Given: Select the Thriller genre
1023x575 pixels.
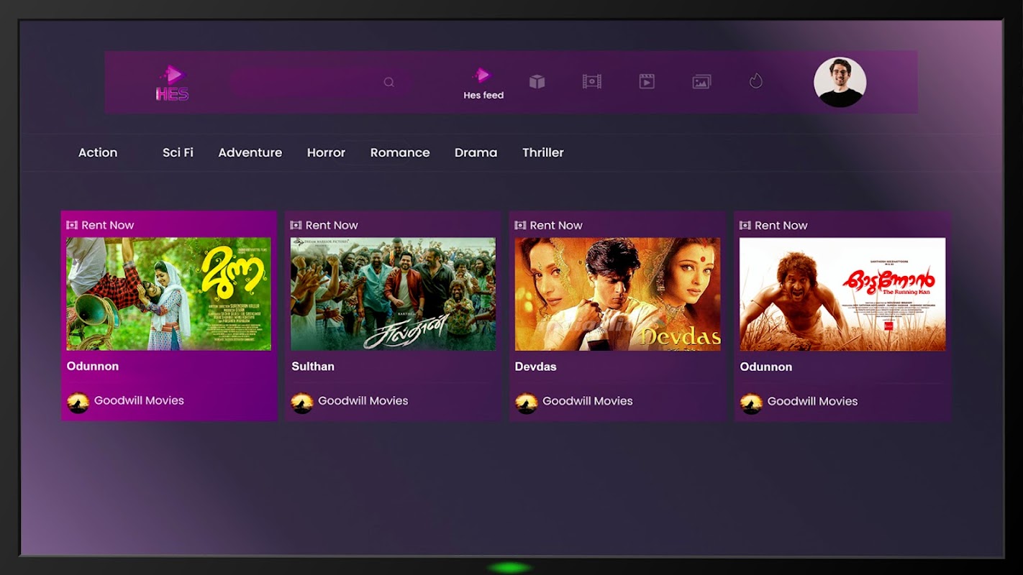Looking at the screenshot, I should 543,152.
